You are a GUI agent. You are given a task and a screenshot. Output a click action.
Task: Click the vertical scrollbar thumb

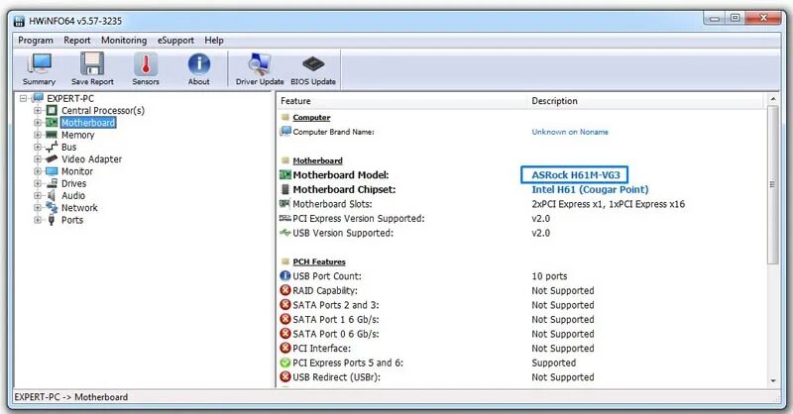tap(772, 185)
